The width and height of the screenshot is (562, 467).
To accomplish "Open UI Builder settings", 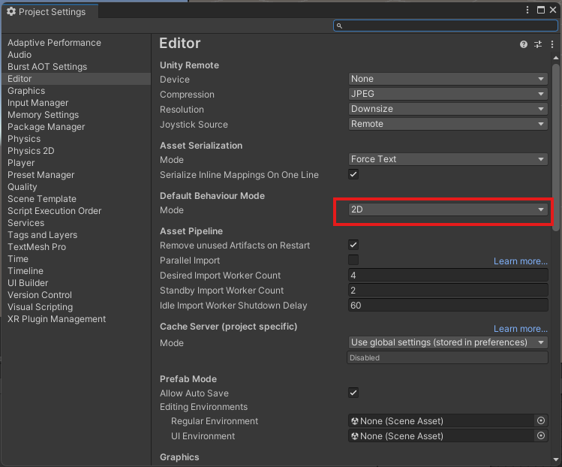I will (28, 283).
